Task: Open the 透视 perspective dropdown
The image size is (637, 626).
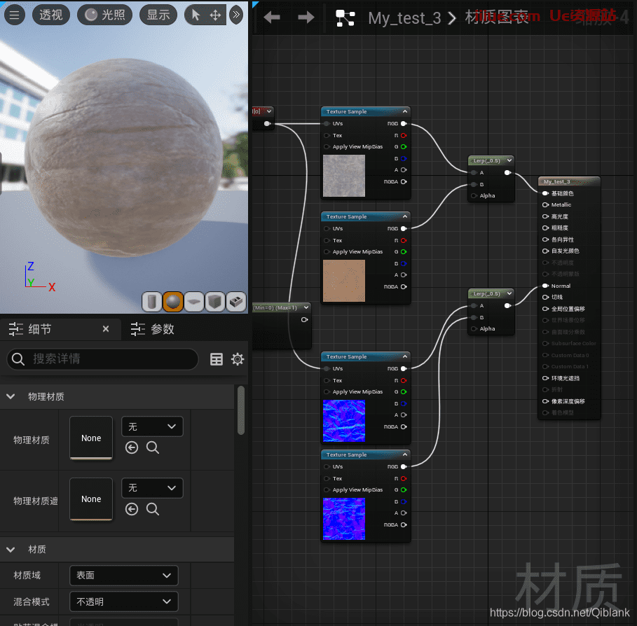Action: pyautogui.click(x=50, y=14)
